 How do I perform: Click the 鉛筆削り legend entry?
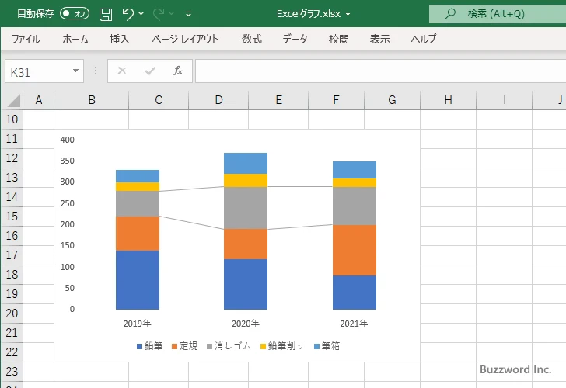click(282, 346)
